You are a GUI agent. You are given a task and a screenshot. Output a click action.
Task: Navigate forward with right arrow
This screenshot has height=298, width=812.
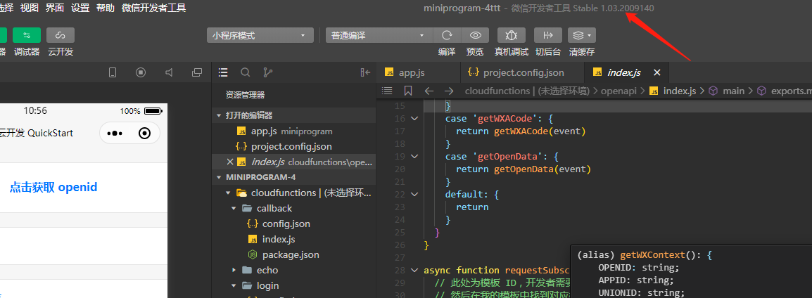click(449, 91)
